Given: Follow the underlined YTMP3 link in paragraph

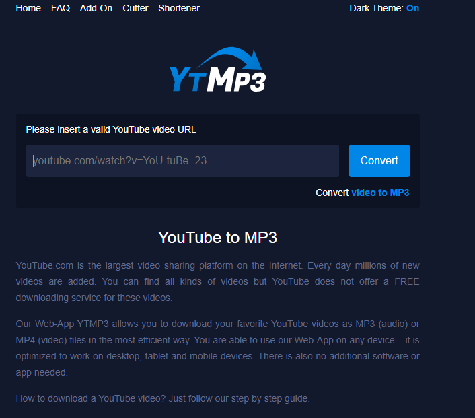Looking at the screenshot, I should click(93, 324).
